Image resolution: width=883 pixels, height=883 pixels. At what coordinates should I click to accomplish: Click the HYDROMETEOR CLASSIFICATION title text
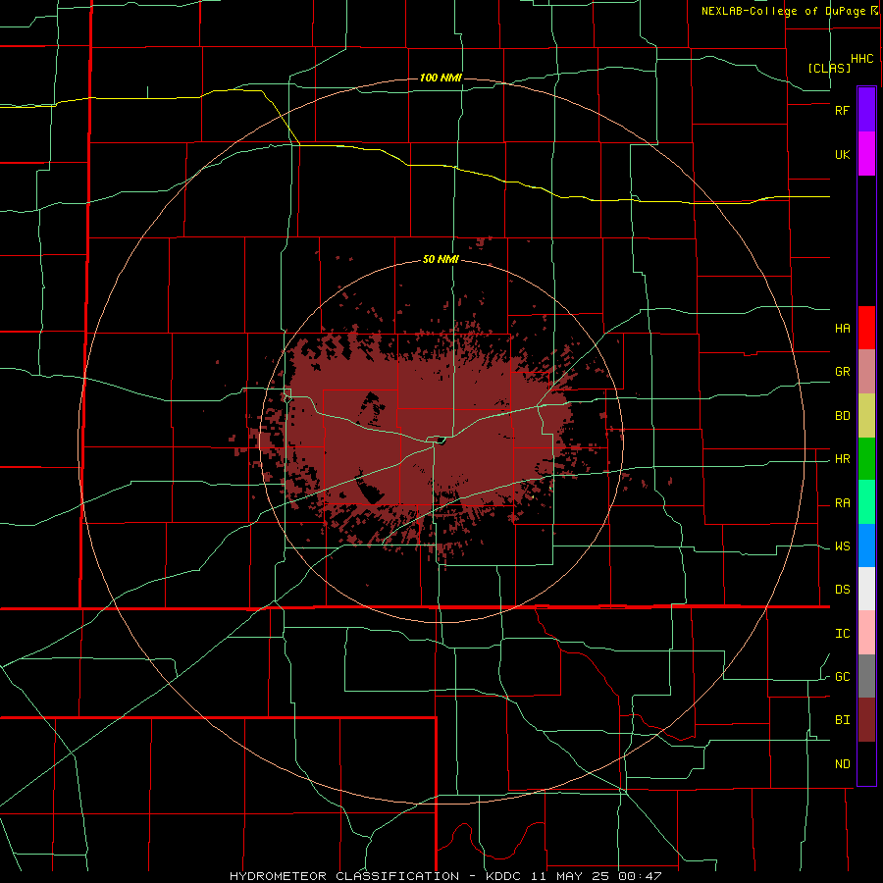(344, 876)
